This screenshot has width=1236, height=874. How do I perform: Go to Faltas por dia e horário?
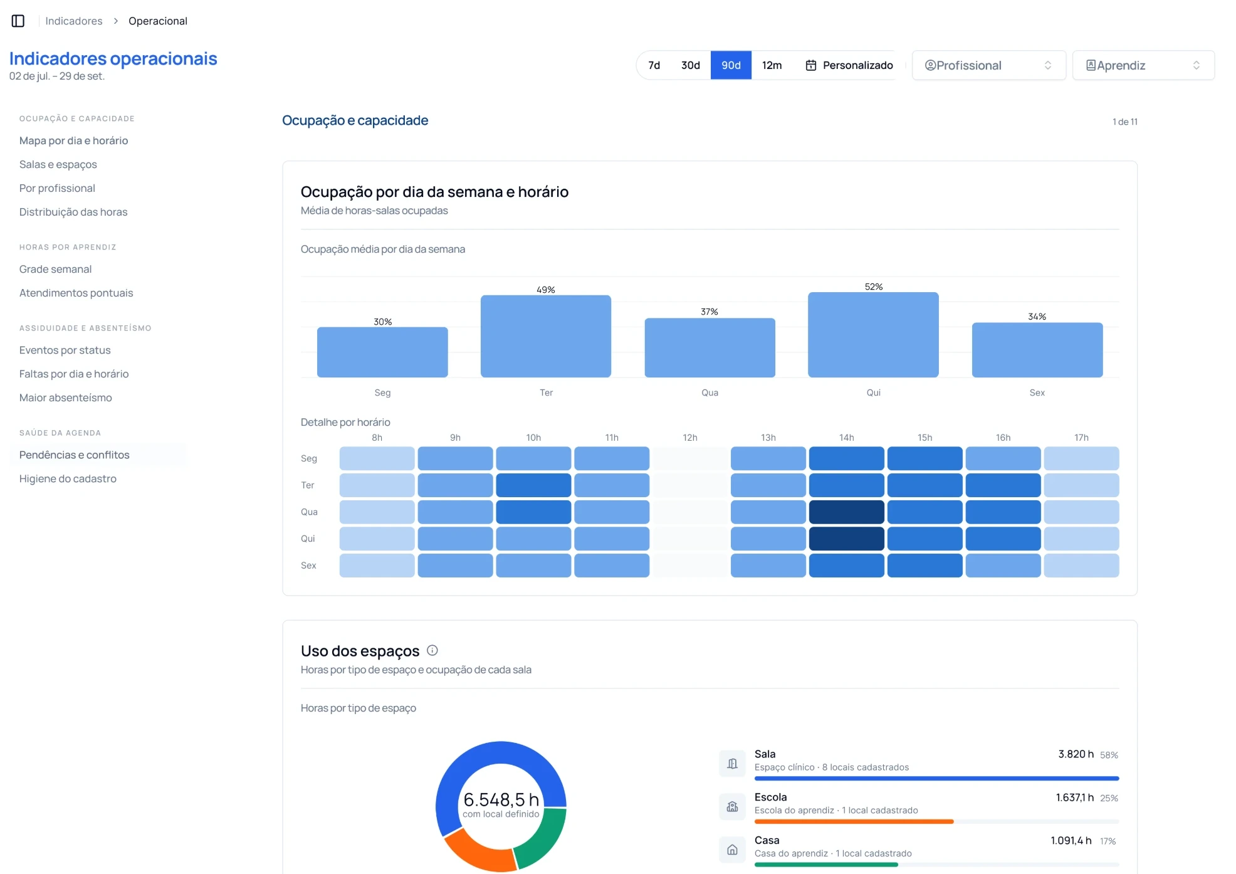[x=74, y=374]
